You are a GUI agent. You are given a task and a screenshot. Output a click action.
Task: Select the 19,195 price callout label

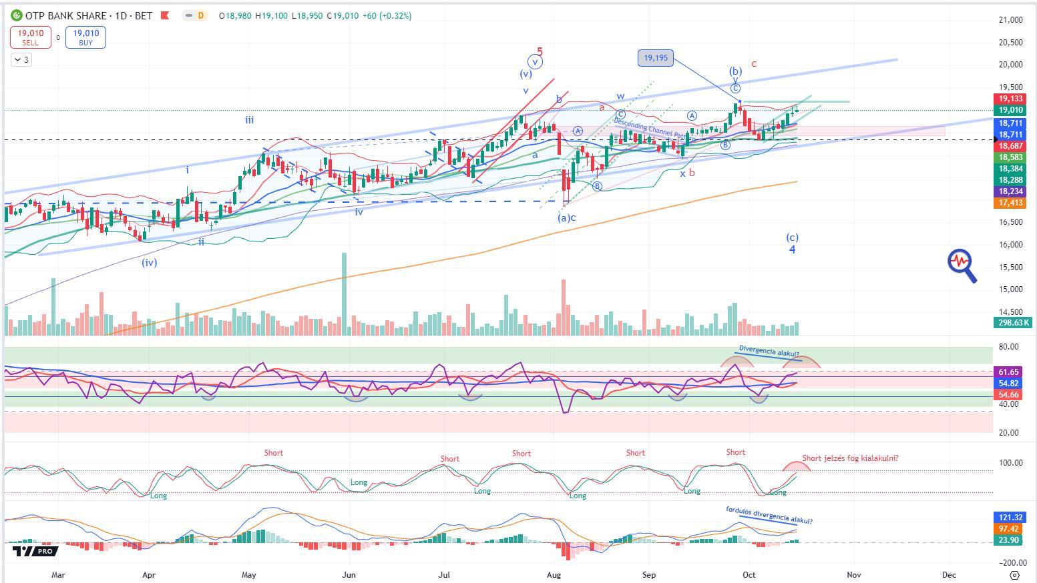655,58
